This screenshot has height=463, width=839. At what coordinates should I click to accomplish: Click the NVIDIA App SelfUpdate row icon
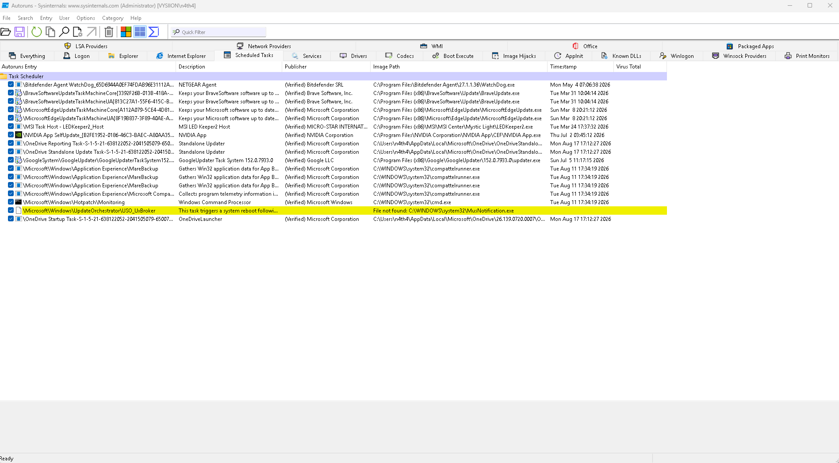19,135
